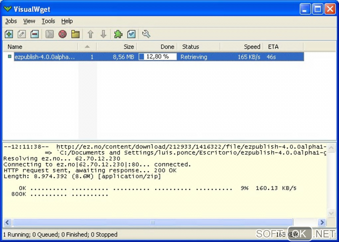This screenshot has width=339, height=242.
Task: Open the Help menu
Action: [67, 21]
